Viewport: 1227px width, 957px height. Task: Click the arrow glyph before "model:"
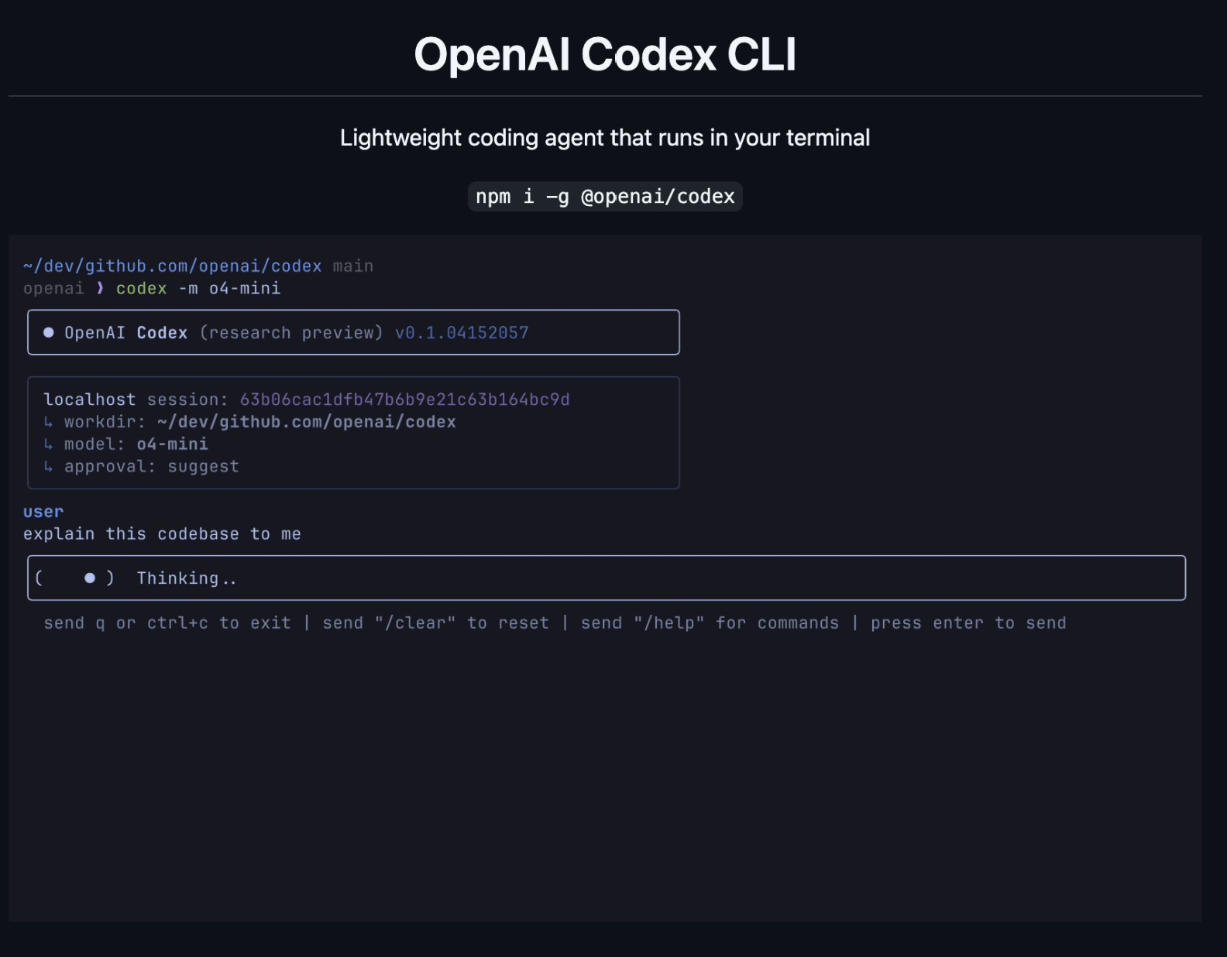click(x=49, y=444)
